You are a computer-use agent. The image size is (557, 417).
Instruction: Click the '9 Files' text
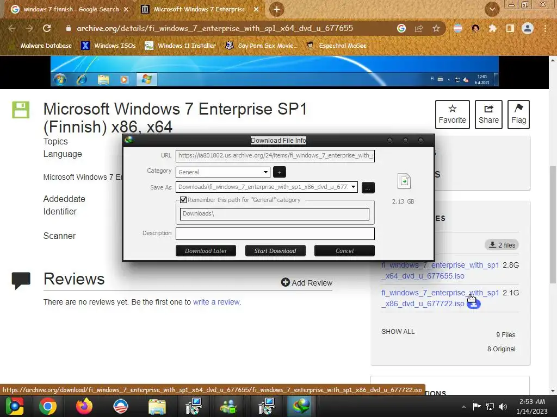click(x=505, y=335)
